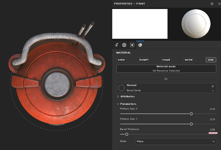
Task: Toggle the rough channel
Action: (x=166, y=60)
